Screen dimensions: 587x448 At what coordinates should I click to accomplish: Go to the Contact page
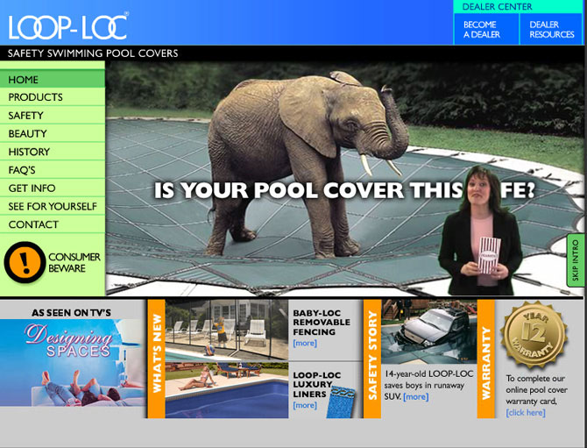point(53,224)
